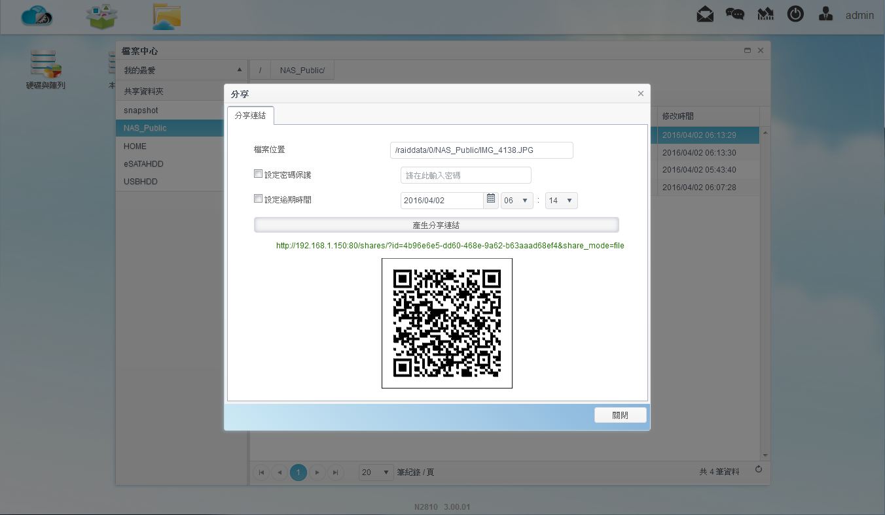The image size is (885, 515).
Task: Open the system monitor icon in top bar
Action: tap(765, 14)
